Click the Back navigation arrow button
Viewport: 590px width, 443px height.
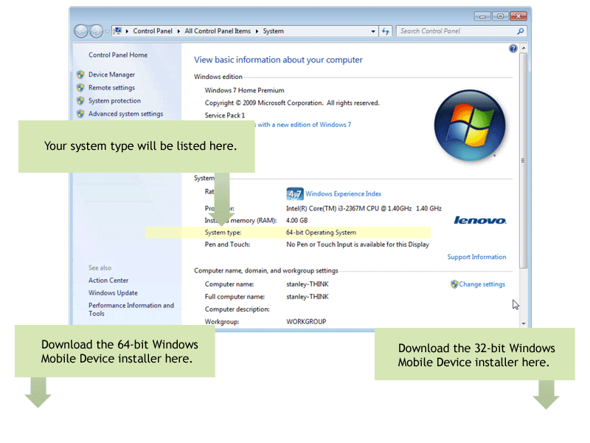(x=81, y=31)
